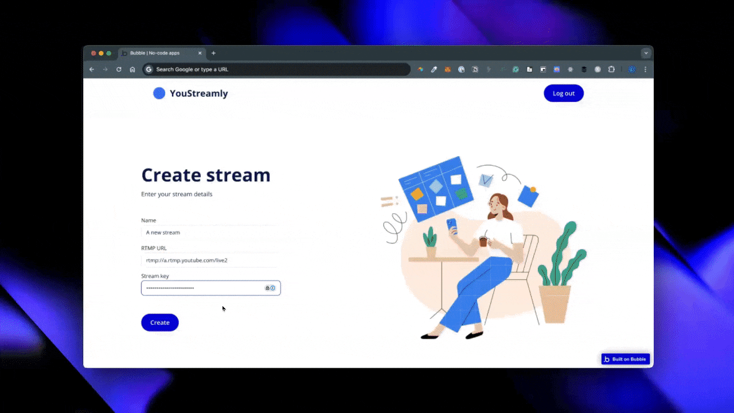Click the Create button
Viewport: 734px width, 413px height.
pyautogui.click(x=160, y=322)
